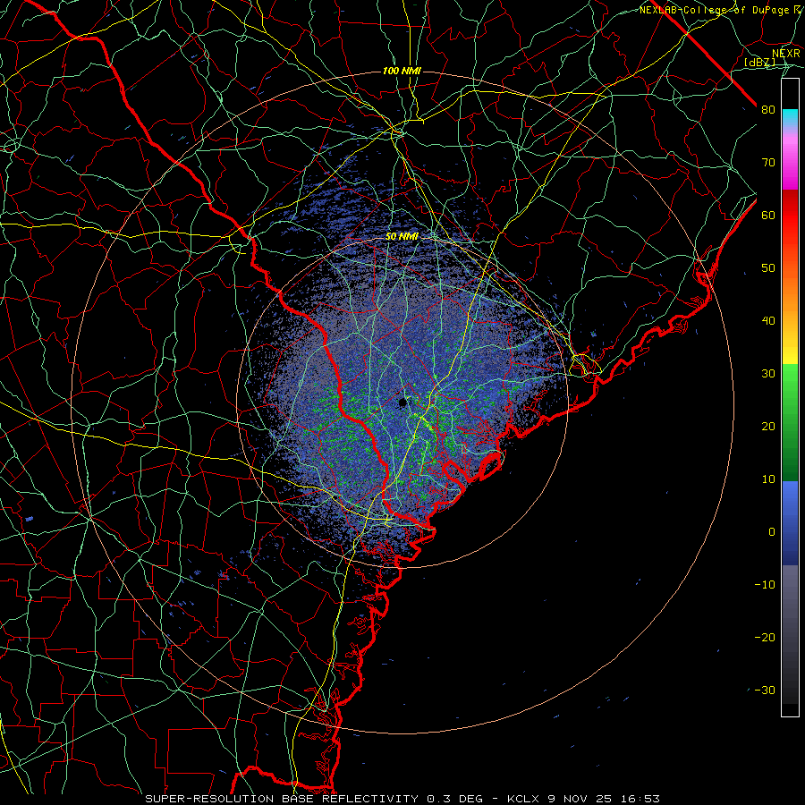The image size is (805, 805).
Task: Select the -20 value on dBZ scale
Action: click(x=765, y=637)
